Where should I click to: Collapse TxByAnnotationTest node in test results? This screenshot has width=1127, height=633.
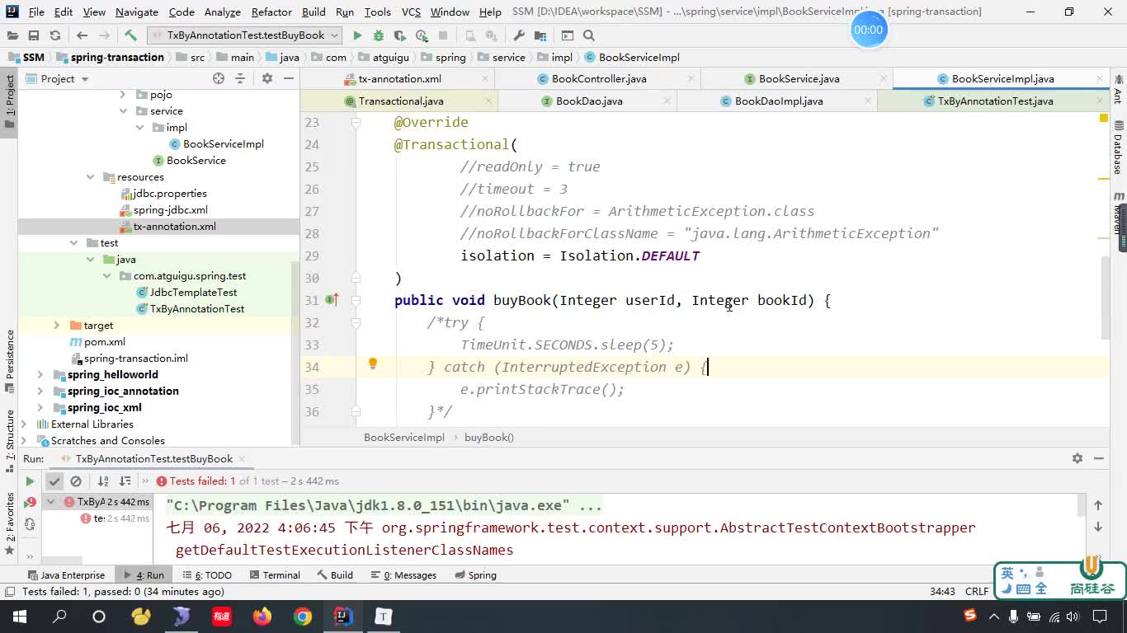click(x=51, y=502)
